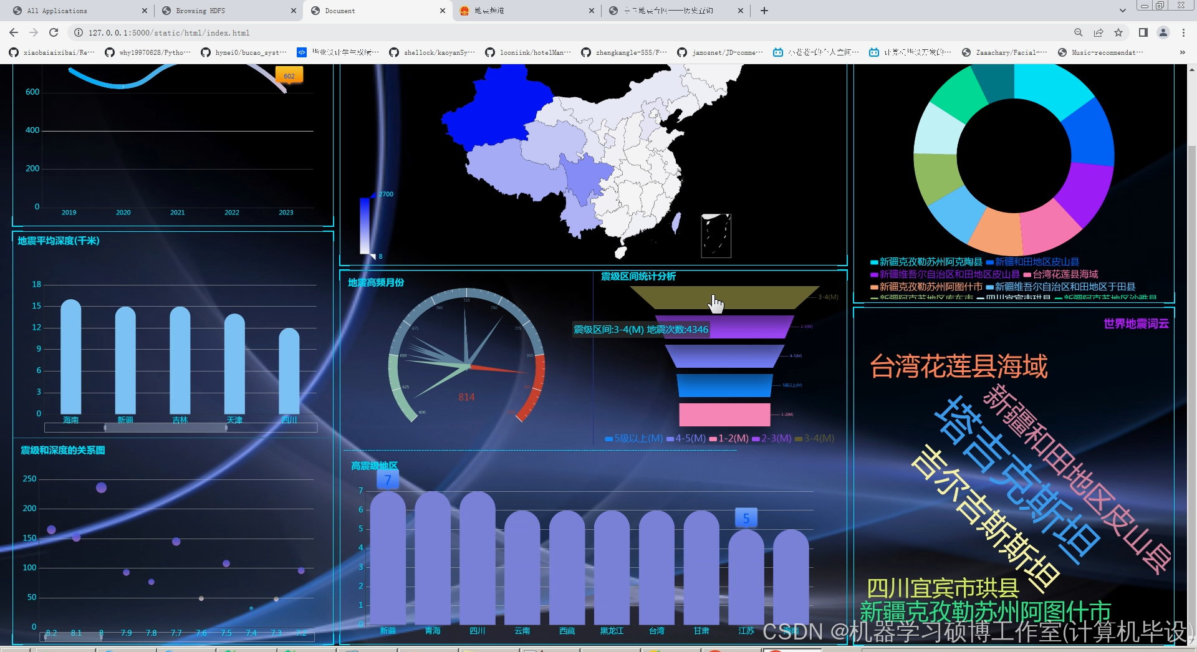Viewport: 1197px width, 652px height.
Task: Toggle 新疆克孜勒苏州阿克陶县 pie legend entry
Action: pos(926,262)
